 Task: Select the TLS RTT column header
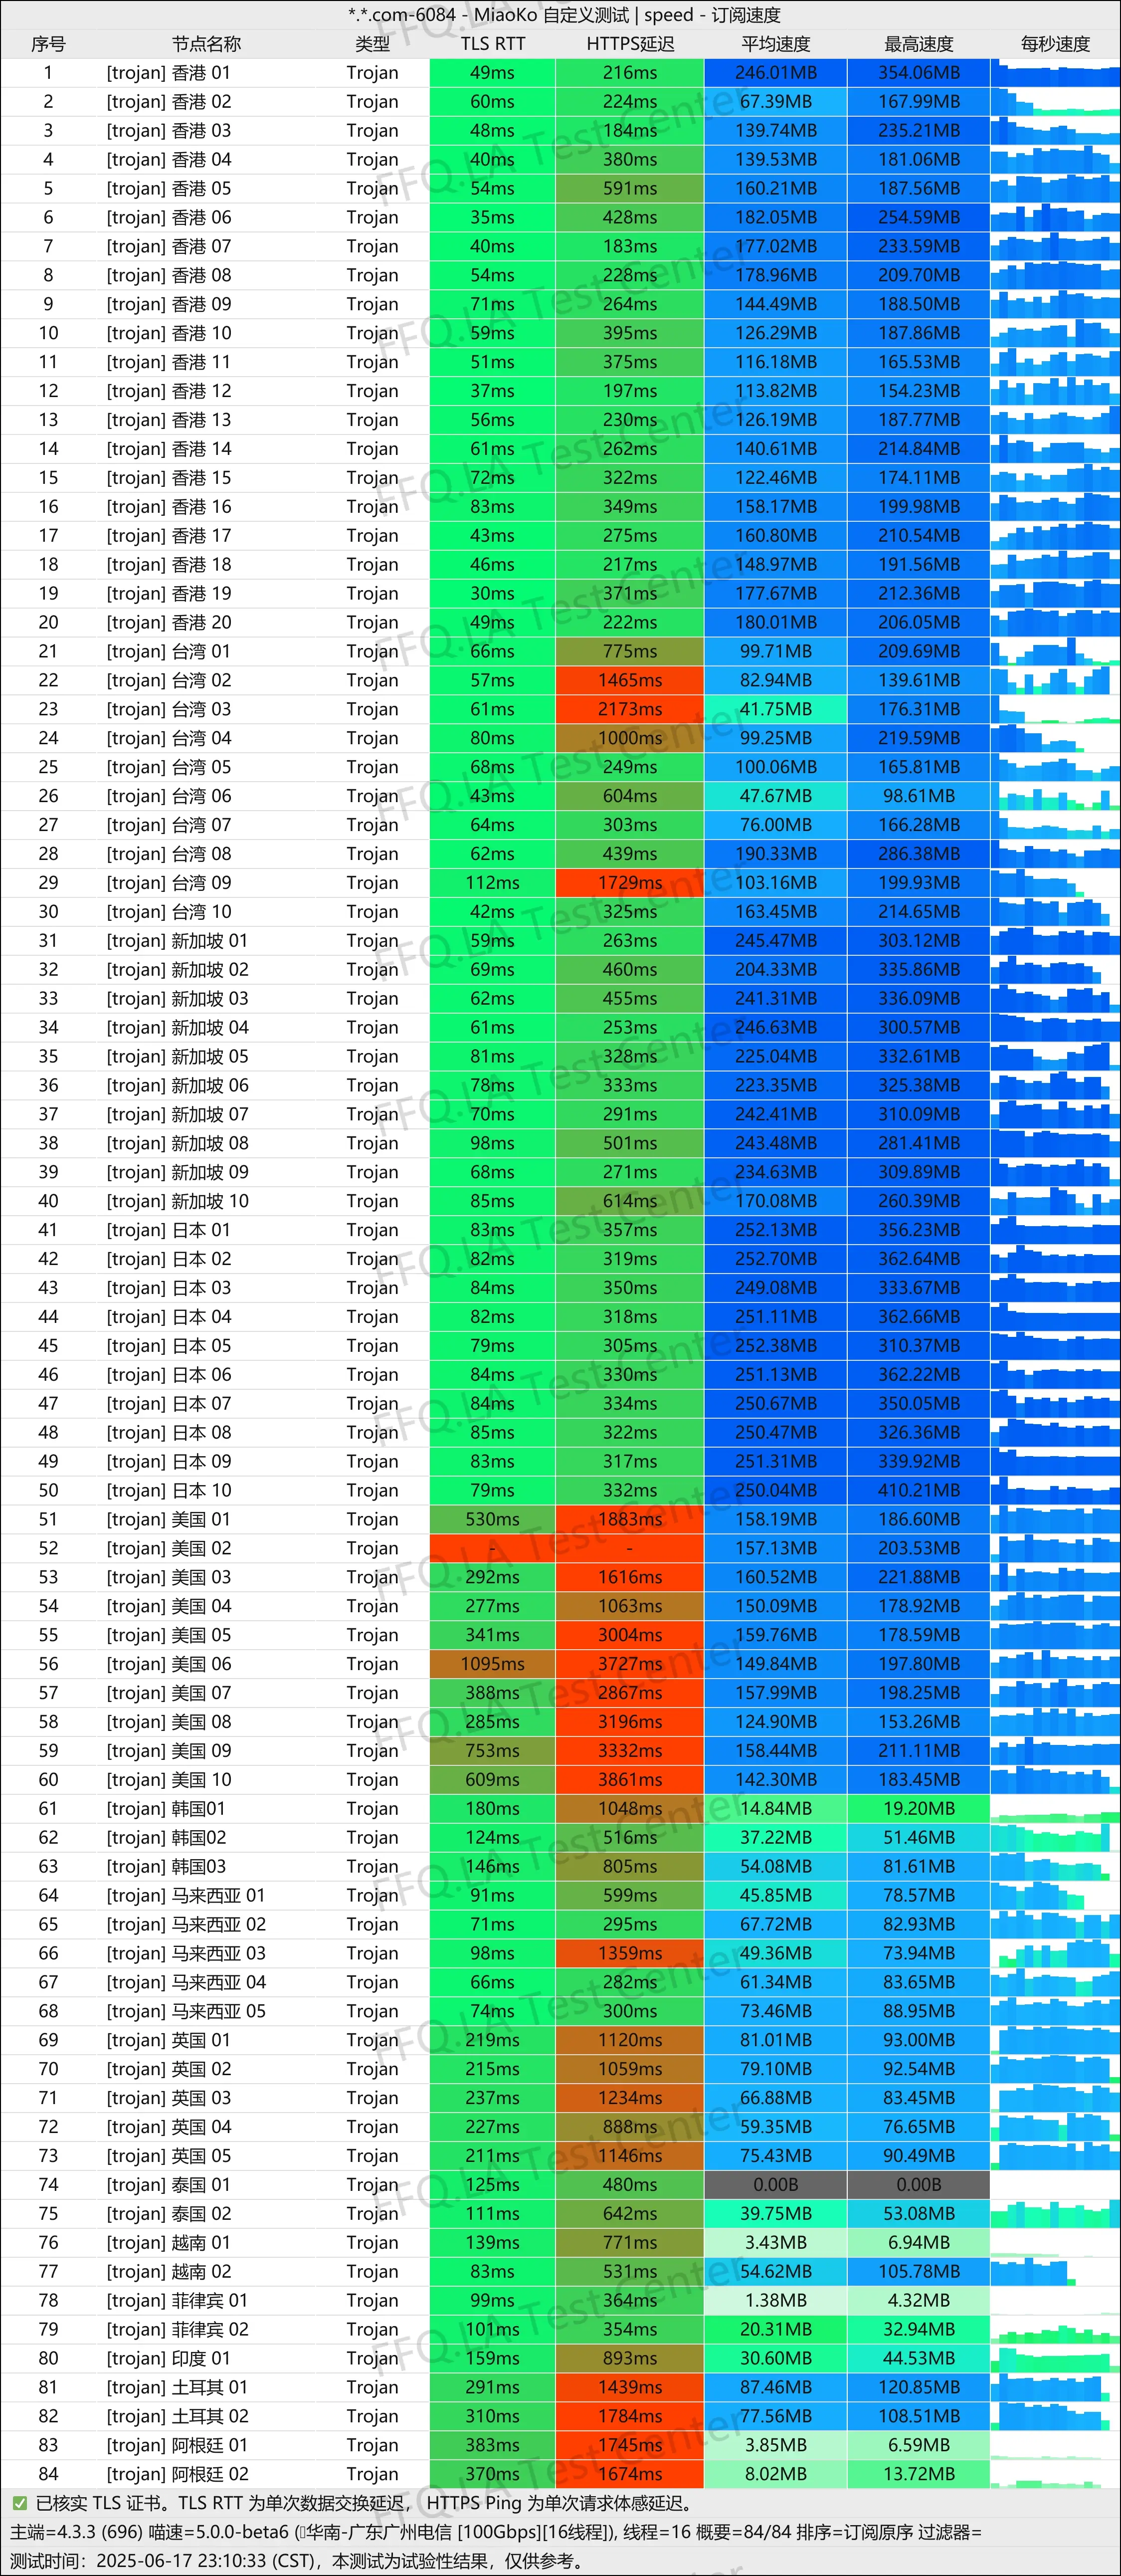pyautogui.click(x=492, y=44)
